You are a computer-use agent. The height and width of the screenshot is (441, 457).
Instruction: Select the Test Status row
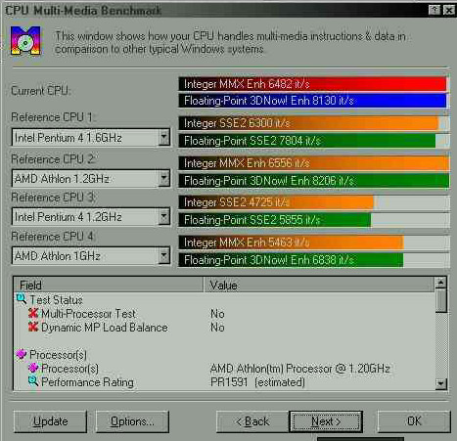point(224,299)
